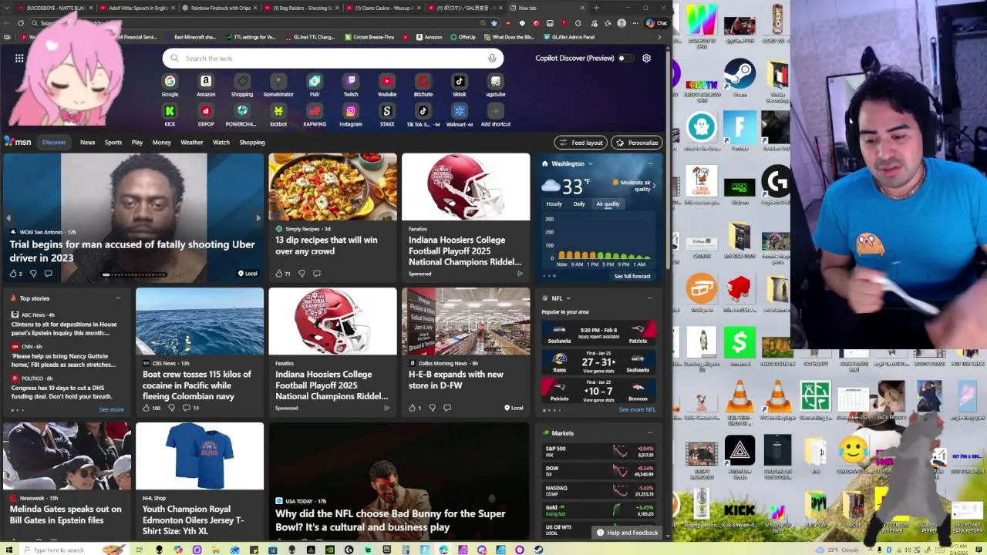Expand the NFL card dropdown arrow
Viewport: 987px width, 555px height.
tap(568, 298)
